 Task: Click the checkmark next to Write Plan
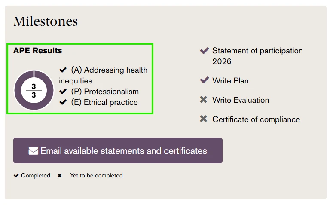click(x=204, y=80)
